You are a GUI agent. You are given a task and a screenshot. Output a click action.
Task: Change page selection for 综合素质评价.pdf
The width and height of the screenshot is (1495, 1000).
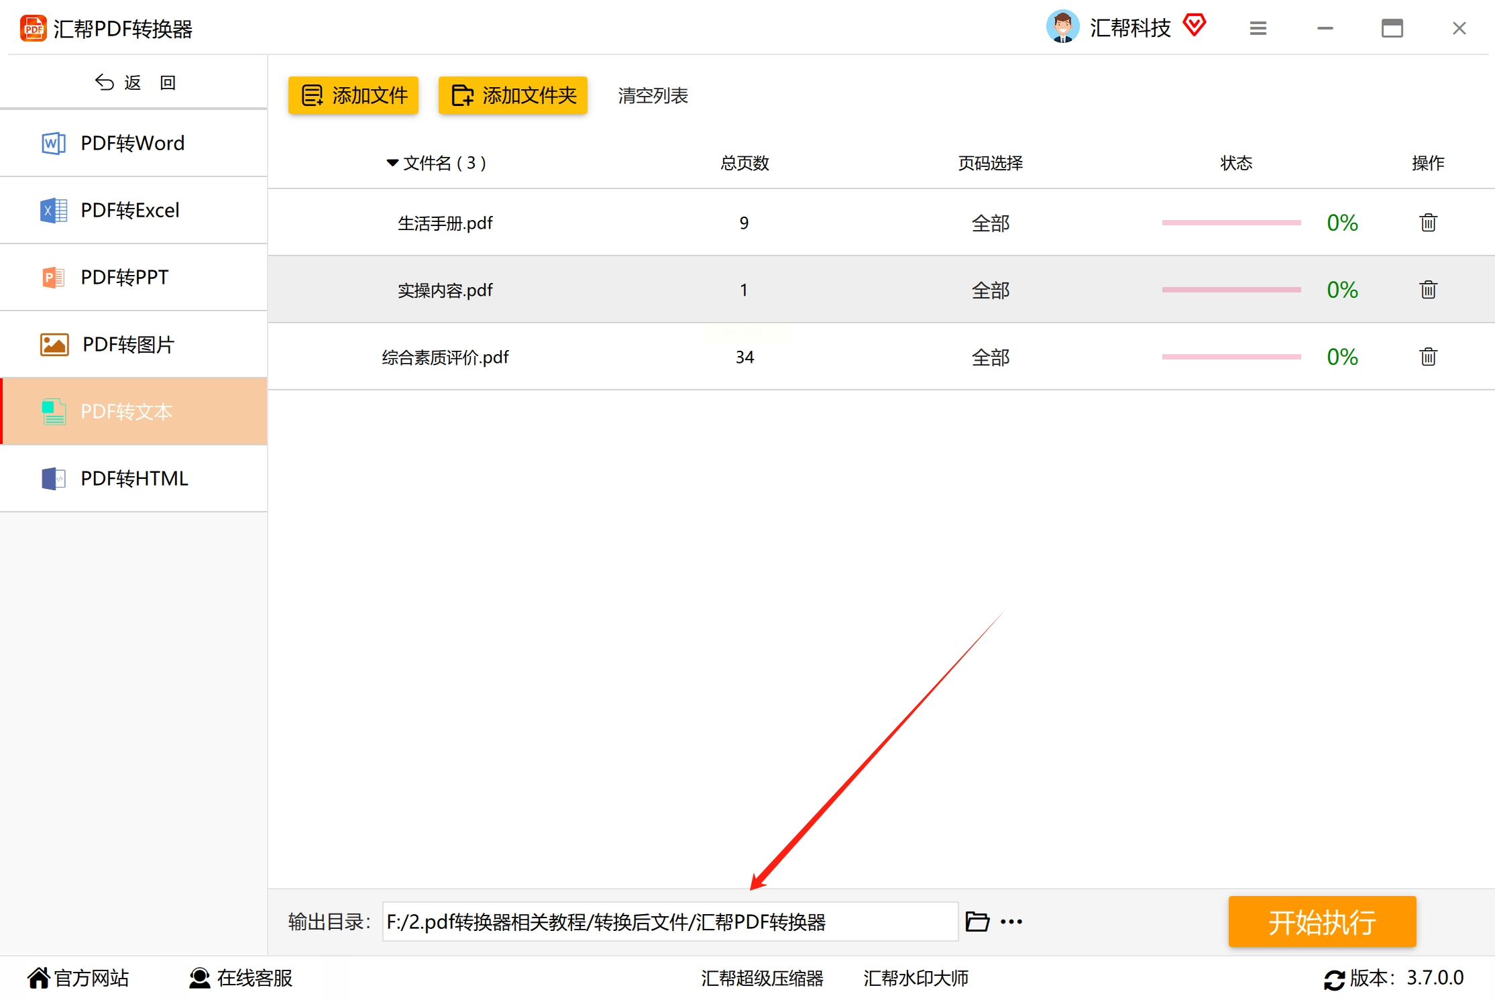point(990,357)
